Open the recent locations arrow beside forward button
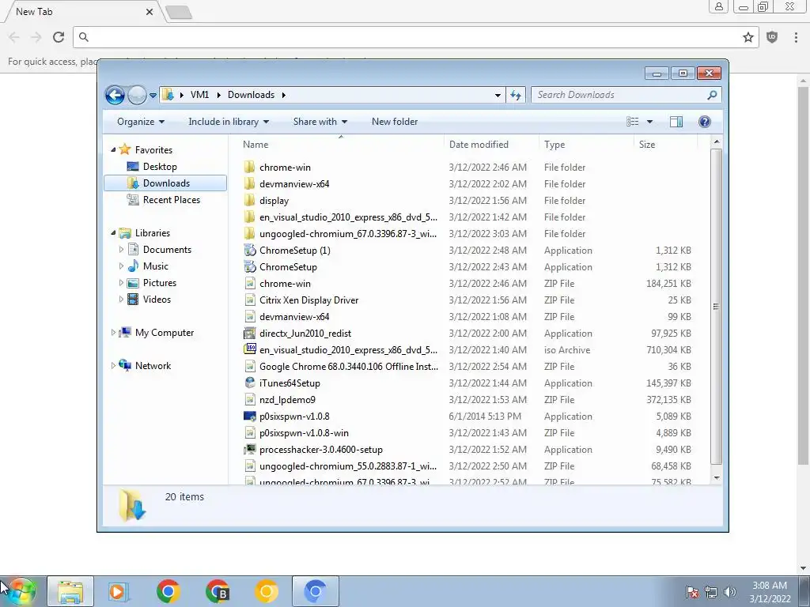The image size is (810, 607). [x=153, y=96]
